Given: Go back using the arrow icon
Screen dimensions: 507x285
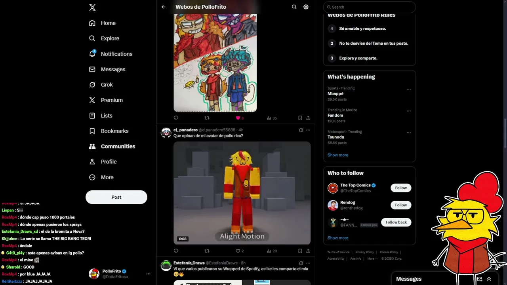Looking at the screenshot, I should click(x=164, y=7).
